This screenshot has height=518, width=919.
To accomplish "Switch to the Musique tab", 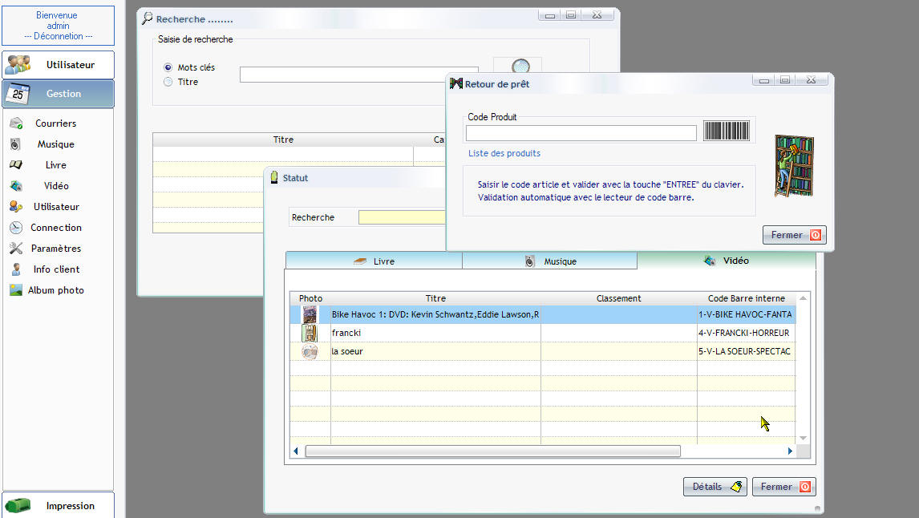I will pos(549,261).
